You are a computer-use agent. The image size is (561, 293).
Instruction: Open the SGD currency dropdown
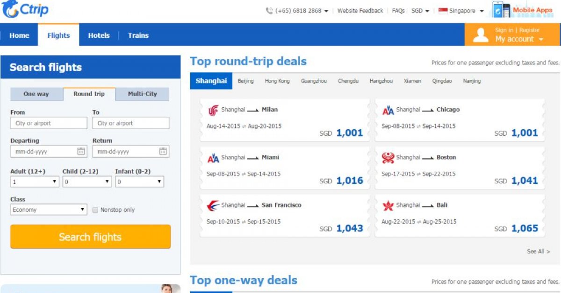click(x=419, y=10)
